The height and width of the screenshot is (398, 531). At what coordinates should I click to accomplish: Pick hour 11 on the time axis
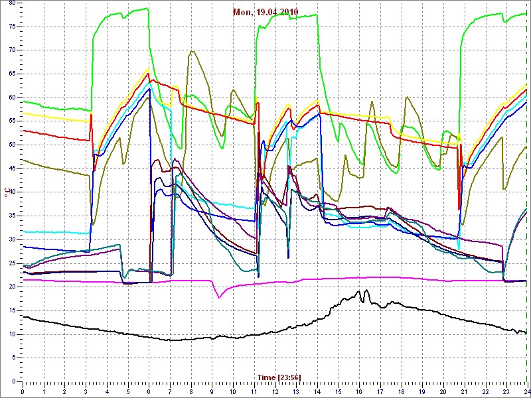[254, 391]
